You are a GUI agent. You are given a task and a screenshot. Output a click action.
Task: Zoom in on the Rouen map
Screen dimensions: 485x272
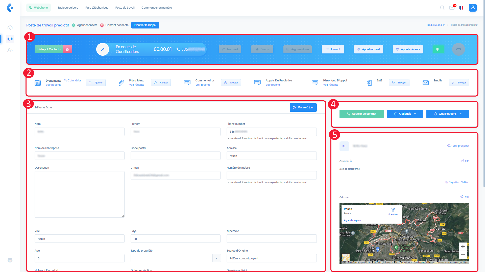pyautogui.click(x=463, y=246)
